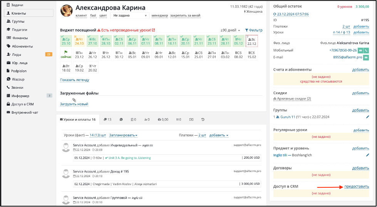Select the Вс 27.10 lesson cell
Viewport: 377px width, 207px height.
(92, 41)
